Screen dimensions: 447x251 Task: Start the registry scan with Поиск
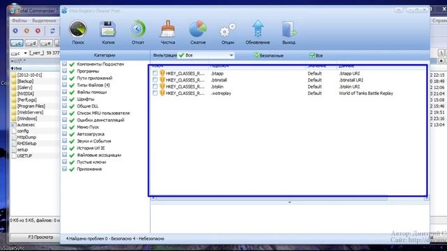(x=78, y=32)
